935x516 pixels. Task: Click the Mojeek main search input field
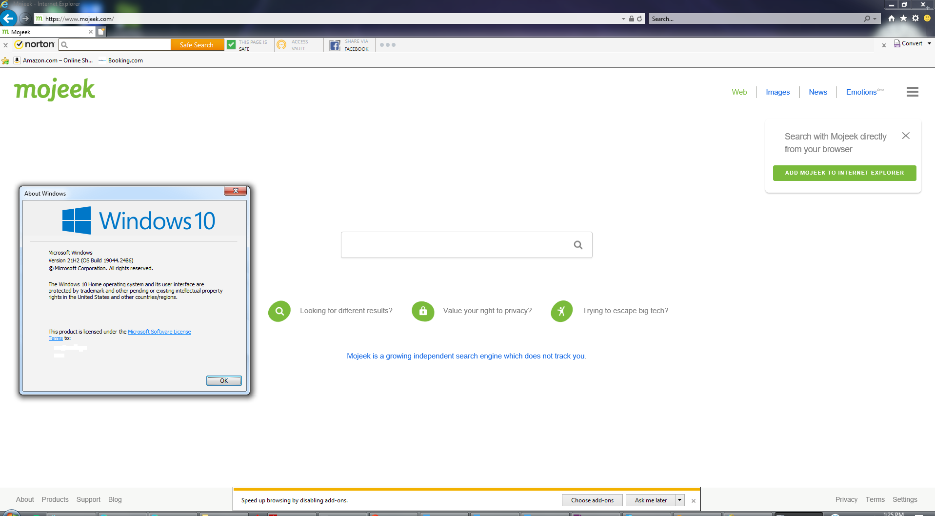[456, 245]
